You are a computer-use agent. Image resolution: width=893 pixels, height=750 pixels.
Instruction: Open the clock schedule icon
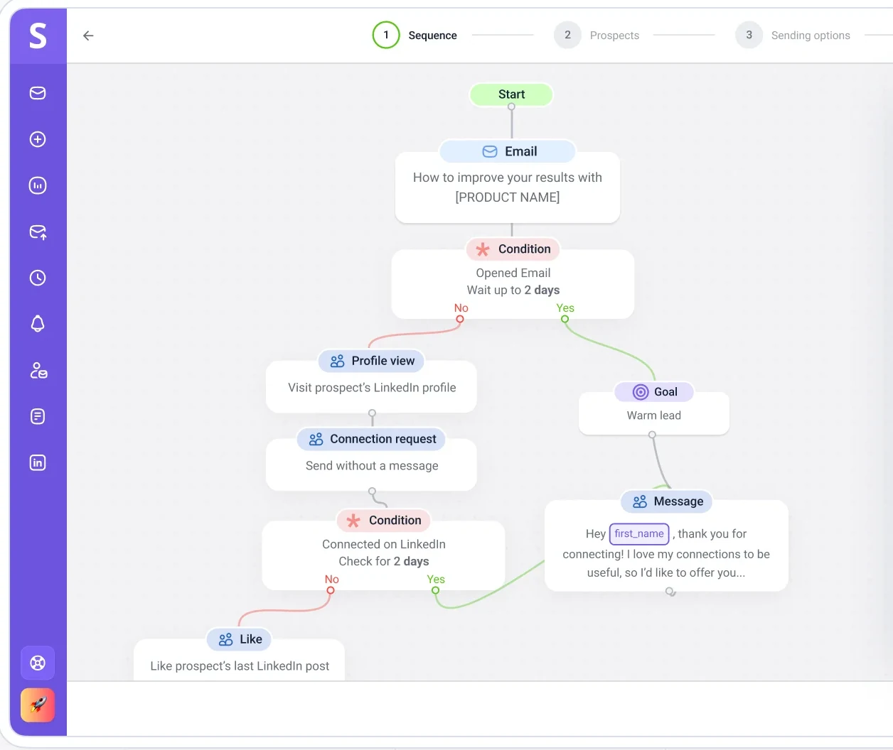[38, 278]
